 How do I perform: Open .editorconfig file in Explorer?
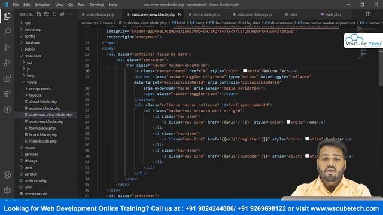35,180
